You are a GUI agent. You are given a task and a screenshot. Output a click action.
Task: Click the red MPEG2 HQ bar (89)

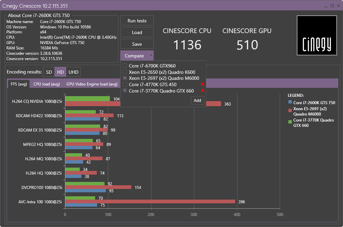pos(84,144)
